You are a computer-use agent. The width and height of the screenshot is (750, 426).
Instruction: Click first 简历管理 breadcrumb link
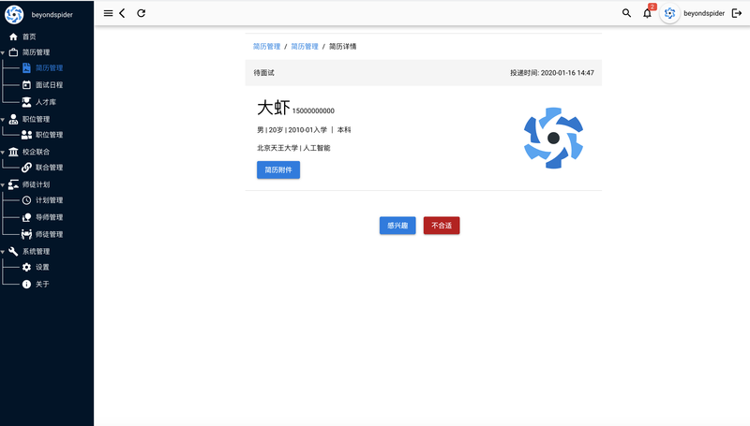coord(266,46)
